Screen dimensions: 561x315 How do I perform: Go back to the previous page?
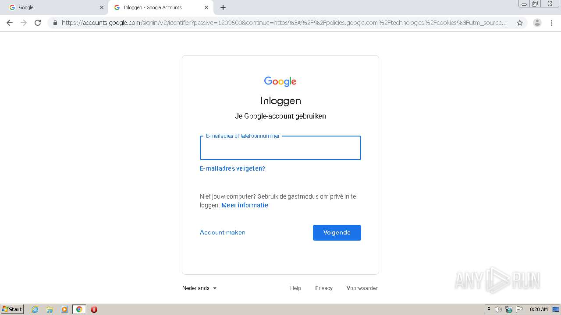pos(10,23)
